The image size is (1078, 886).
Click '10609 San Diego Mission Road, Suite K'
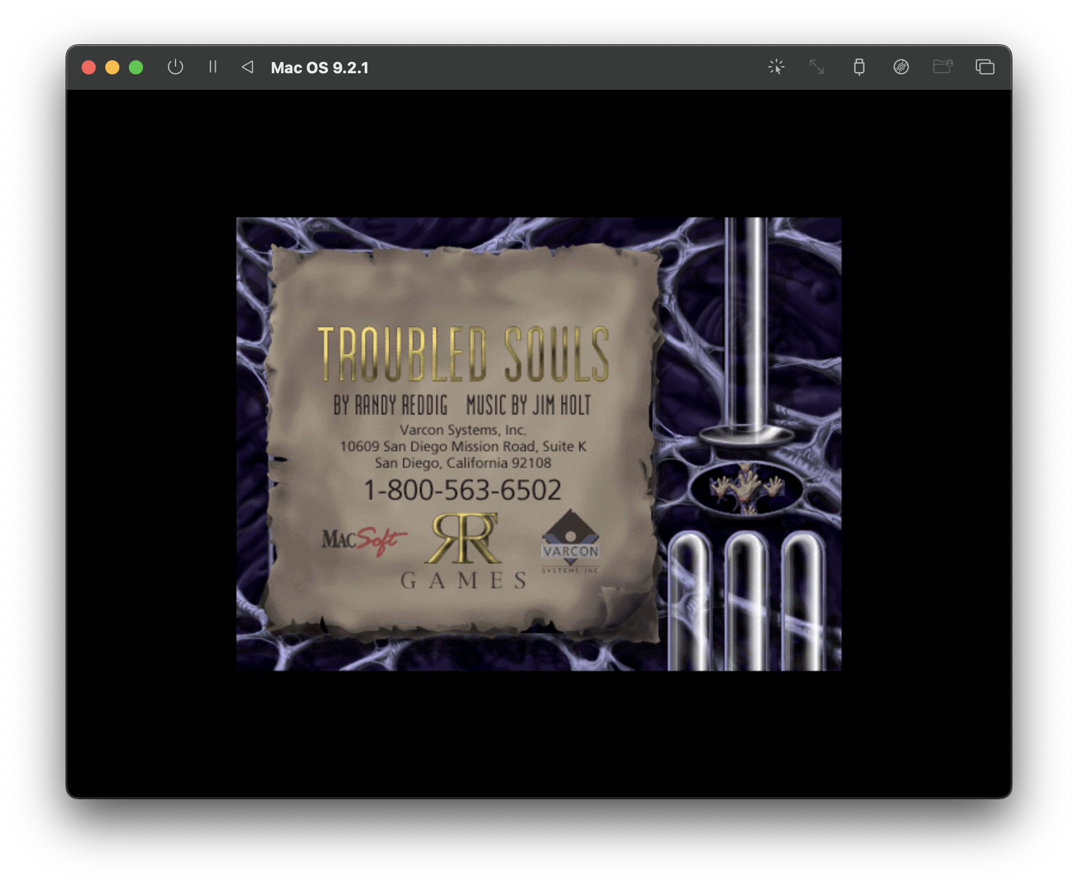click(463, 447)
